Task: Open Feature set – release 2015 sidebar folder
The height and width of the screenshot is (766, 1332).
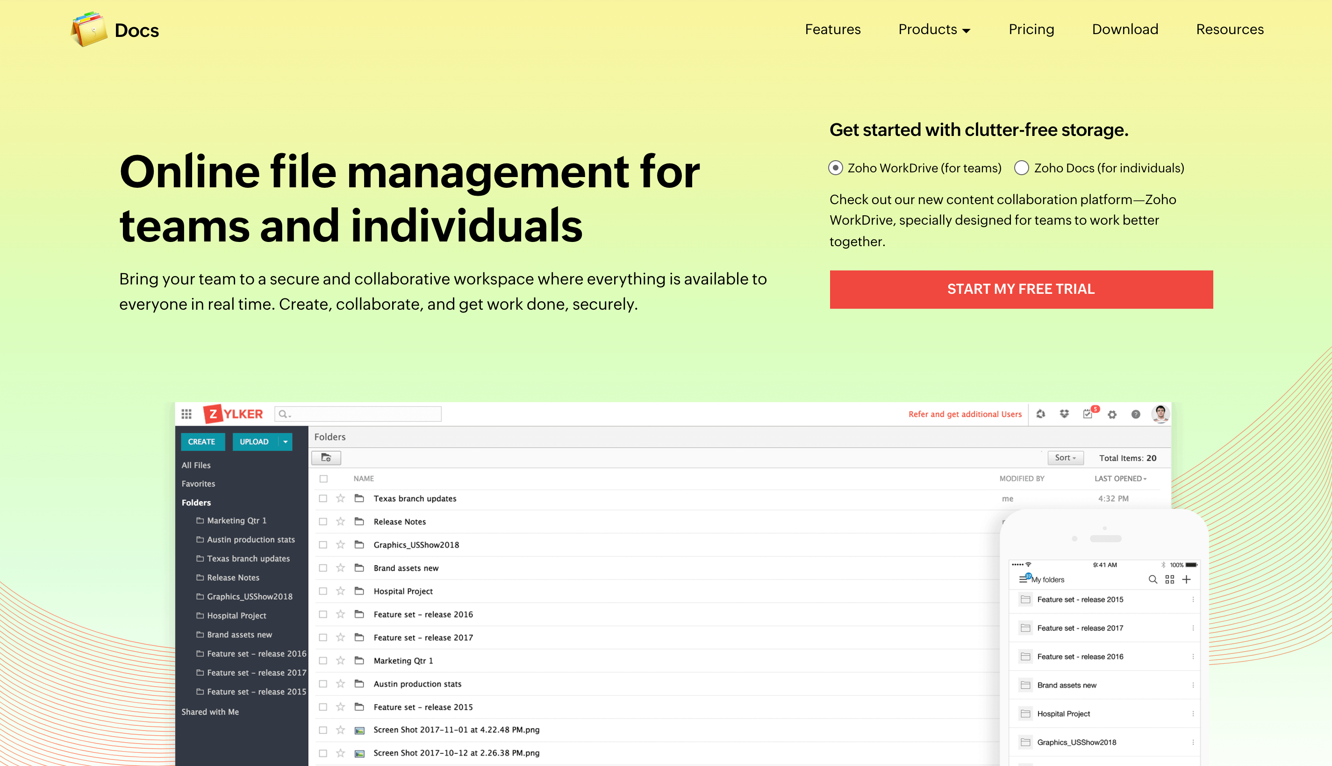Action: [x=256, y=691]
